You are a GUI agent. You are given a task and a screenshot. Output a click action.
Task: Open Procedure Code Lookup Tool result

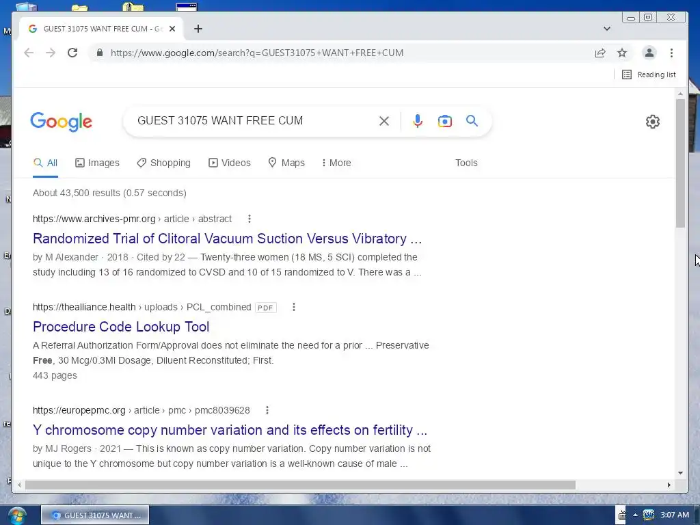pyautogui.click(x=121, y=327)
